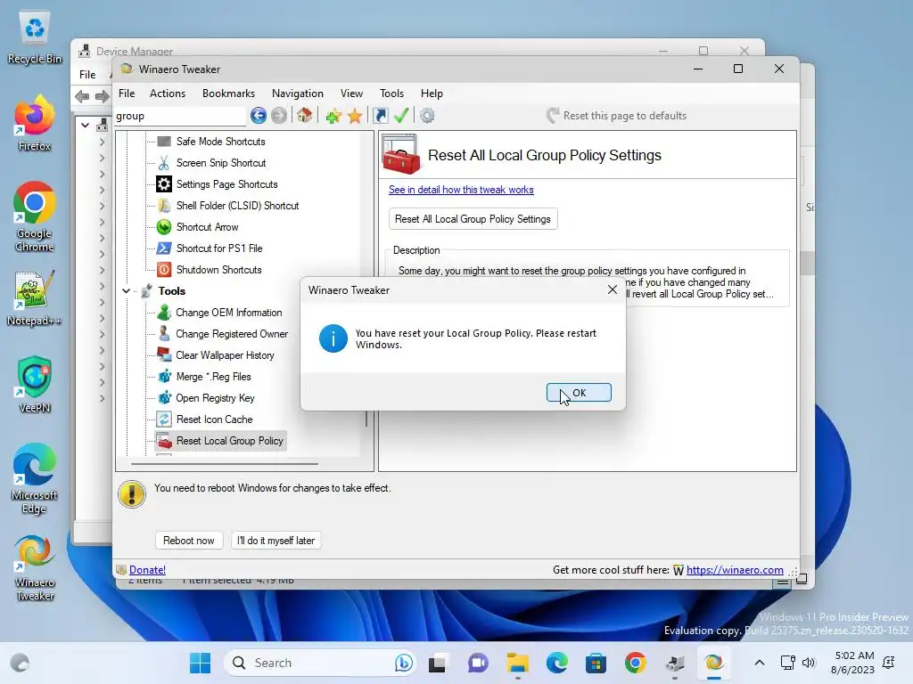Click the Bookmarks star toolbar icon
913x684 pixels.
tap(355, 116)
